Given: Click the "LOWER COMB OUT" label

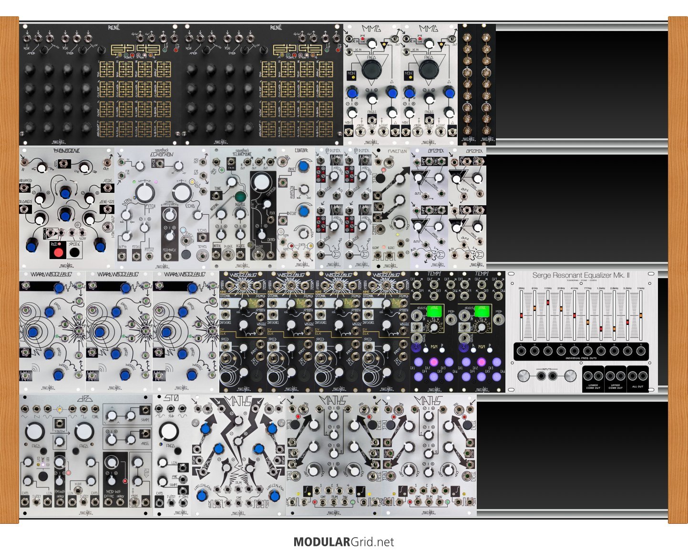Looking at the screenshot, I should click(593, 386).
